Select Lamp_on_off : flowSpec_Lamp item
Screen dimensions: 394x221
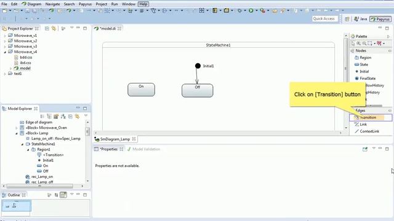54,139
